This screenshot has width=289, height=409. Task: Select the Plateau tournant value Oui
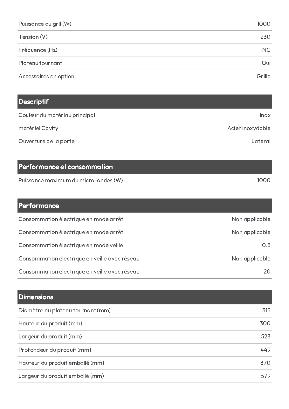click(266, 63)
